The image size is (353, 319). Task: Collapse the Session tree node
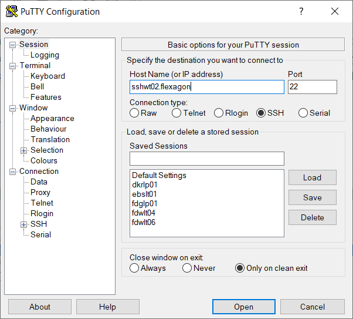click(x=13, y=45)
